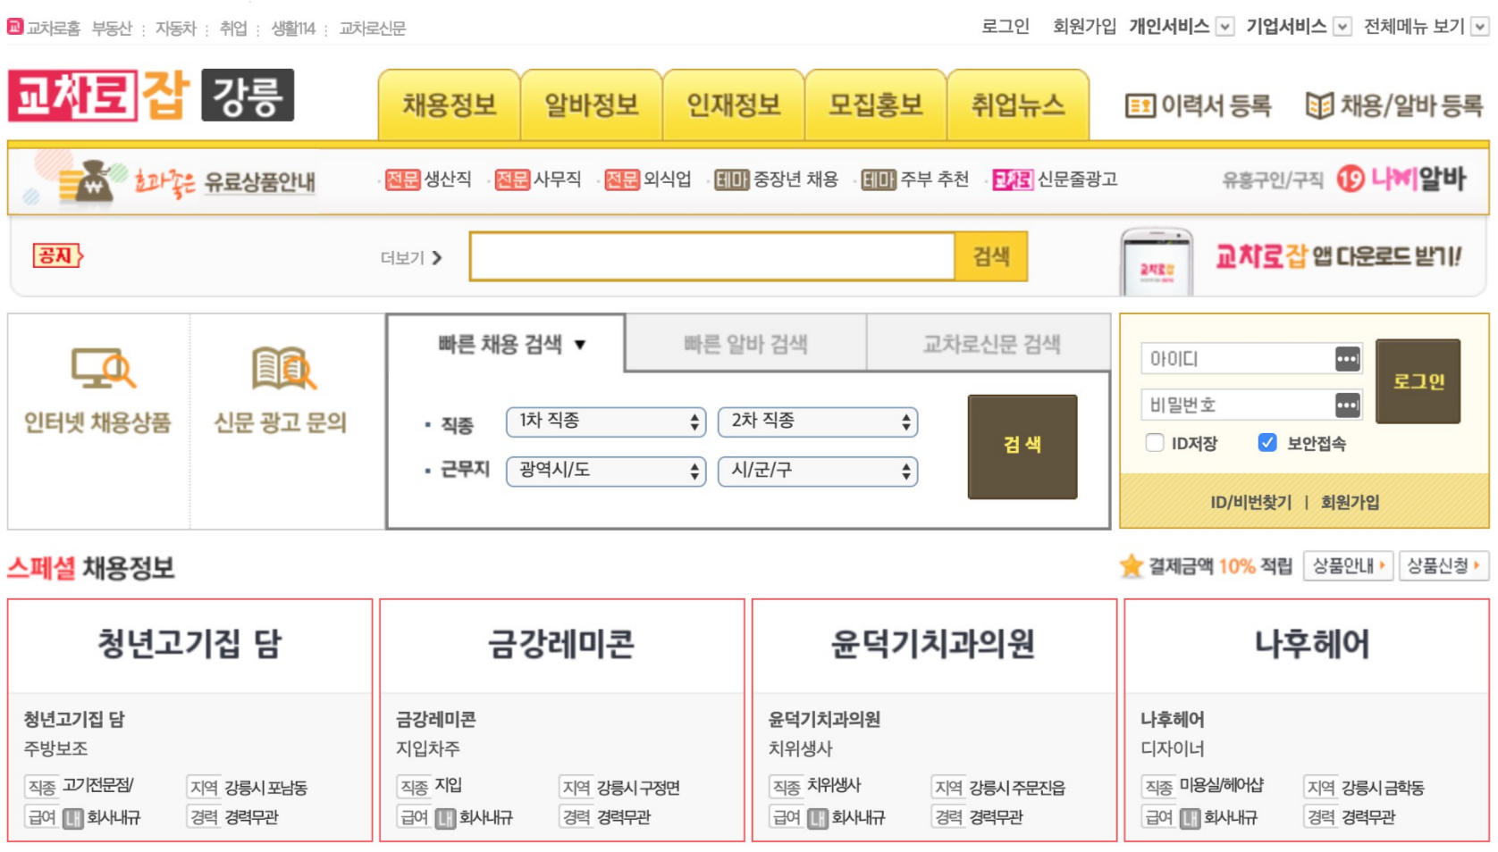1498x852 pixels.
Task: Click the brown 로그인 button
Action: pyautogui.click(x=1418, y=381)
